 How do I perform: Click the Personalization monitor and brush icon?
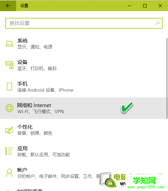pos(9,130)
